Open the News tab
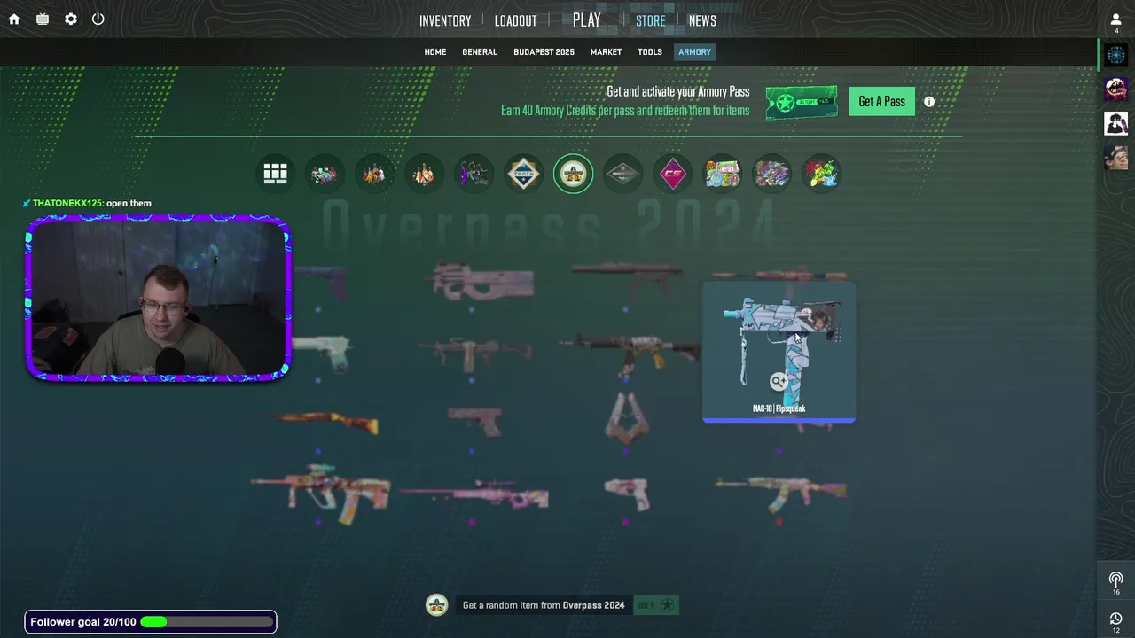This screenshot has height=638, width=1135. pos(702,21)
